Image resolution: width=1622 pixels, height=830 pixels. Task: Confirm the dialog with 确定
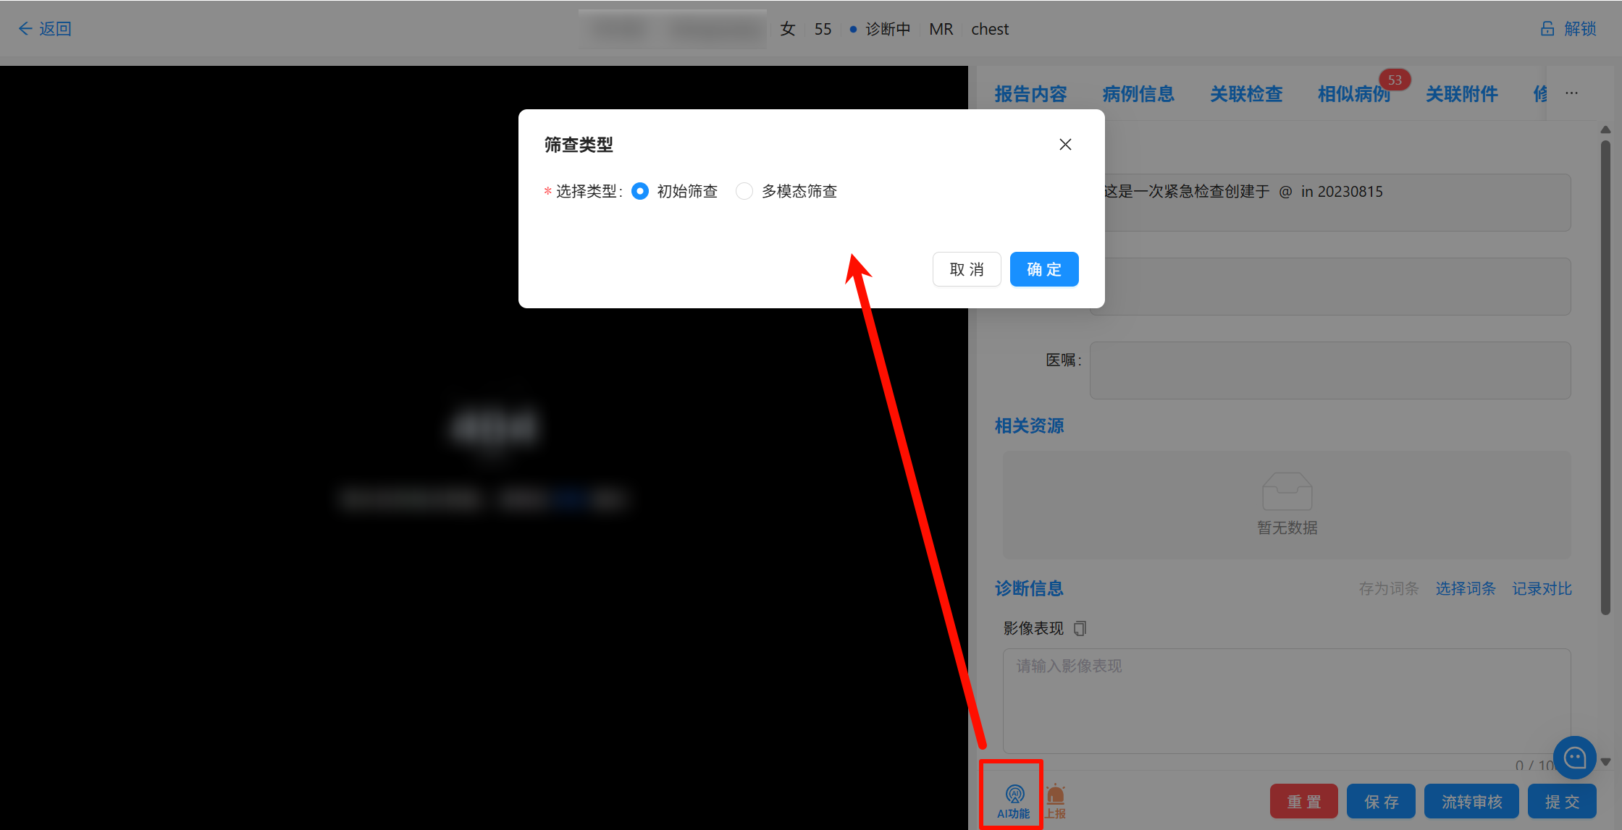(x=1044, y=268)
